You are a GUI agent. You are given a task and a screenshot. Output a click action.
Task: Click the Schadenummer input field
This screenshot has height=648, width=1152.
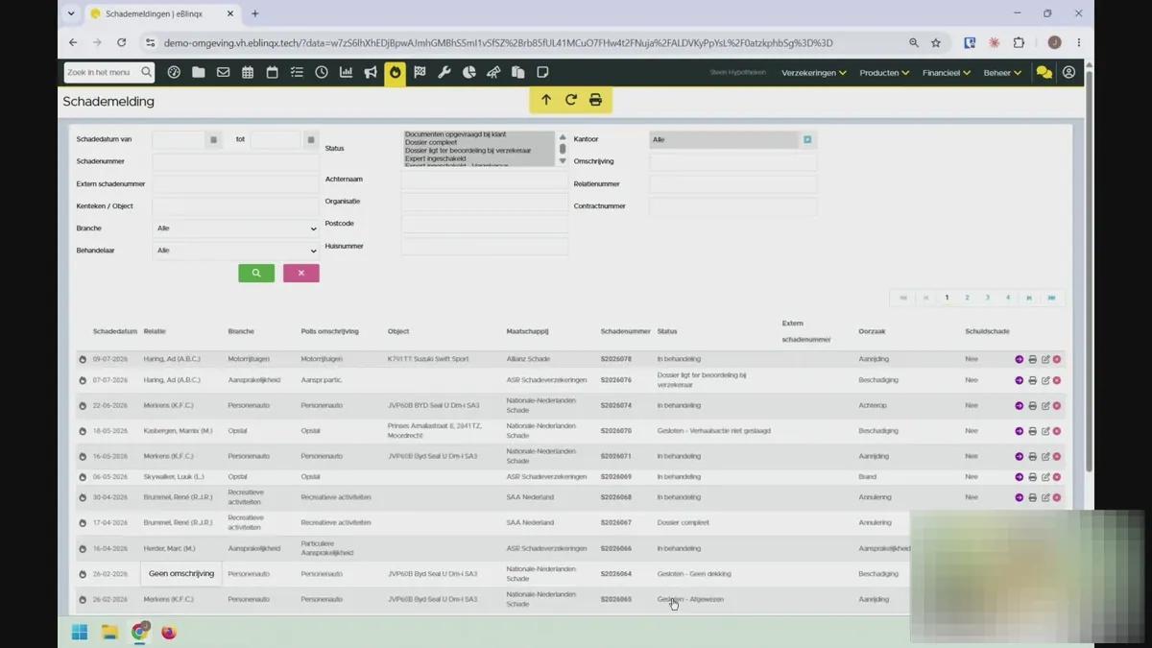click(235, 162)
